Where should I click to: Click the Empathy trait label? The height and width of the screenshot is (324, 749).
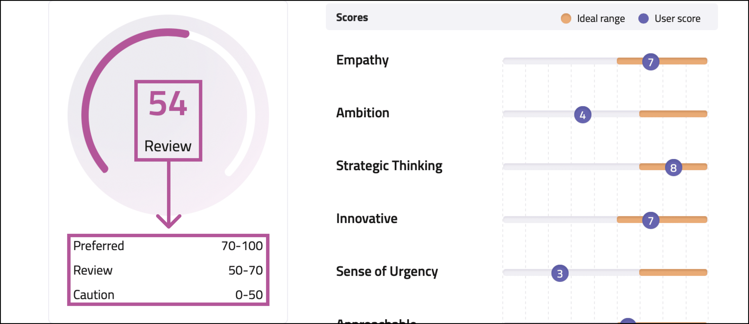(x=362, y=60)
